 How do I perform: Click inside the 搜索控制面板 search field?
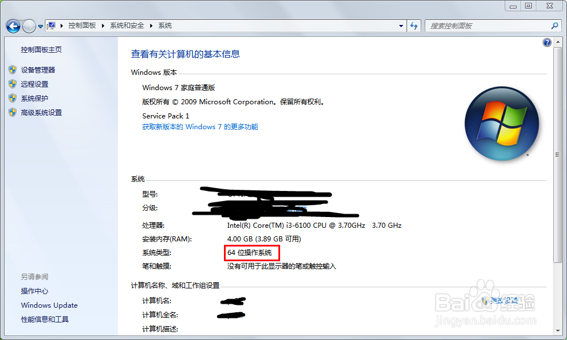tap(488, 25)
